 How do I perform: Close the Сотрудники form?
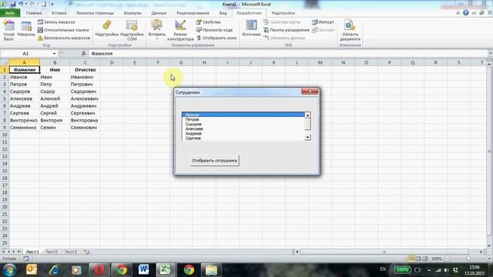pyautogui.click(x=310, y=91)
